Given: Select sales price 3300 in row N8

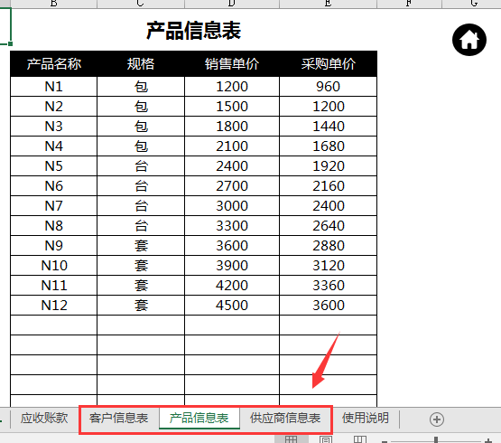Looking at the screenshot, I should [x=232, y=226].
